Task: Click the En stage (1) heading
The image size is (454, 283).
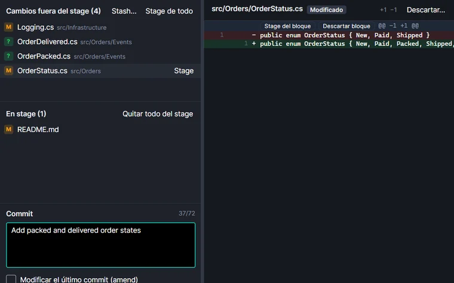Action: [26, 113]
